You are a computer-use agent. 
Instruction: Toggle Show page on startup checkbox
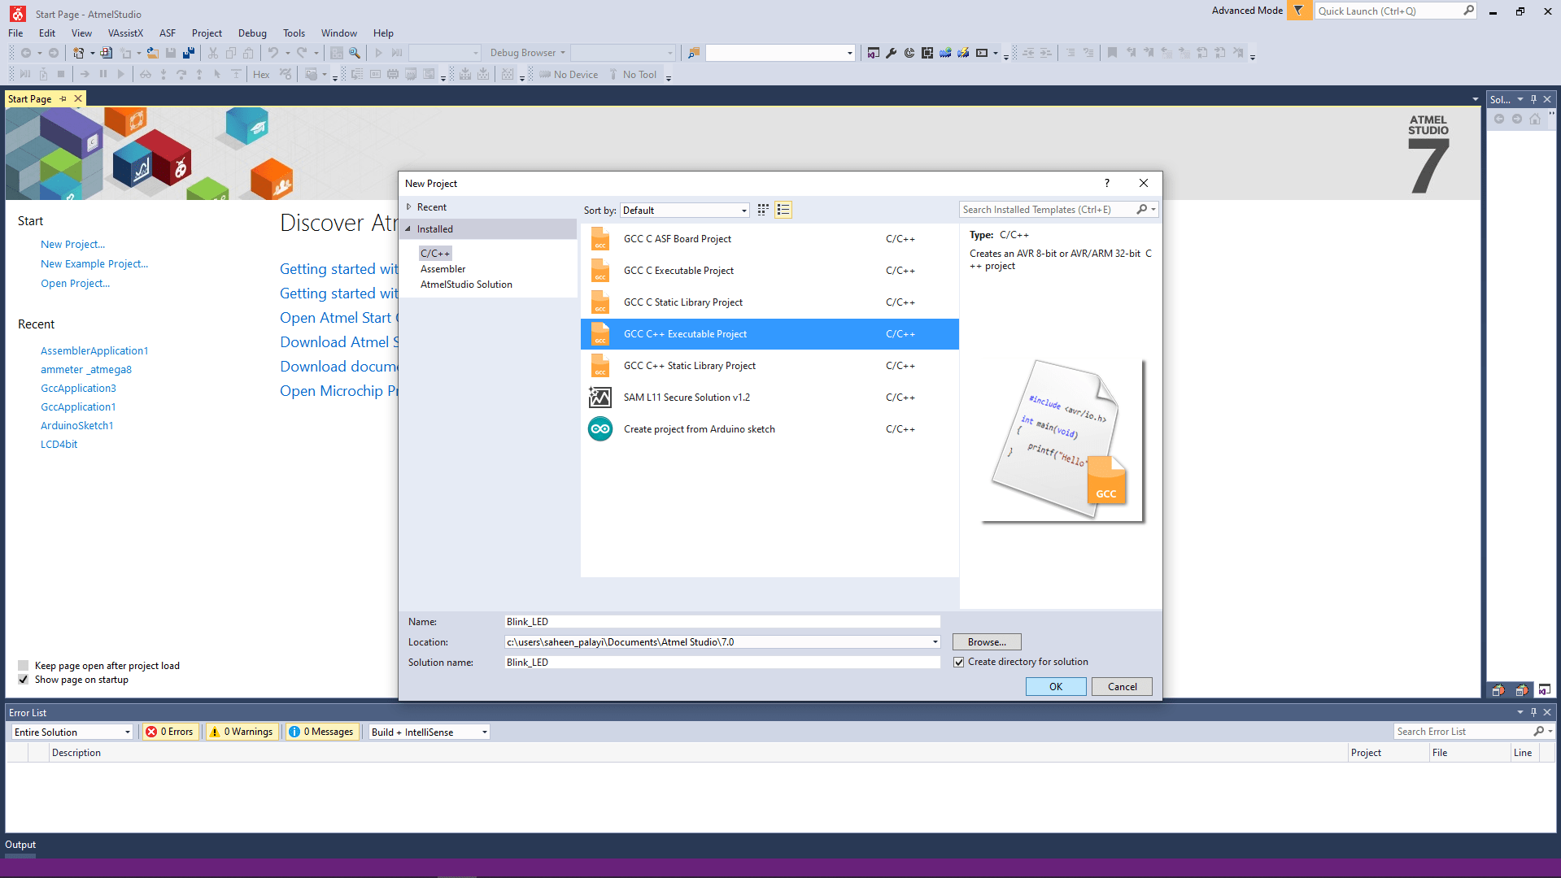[x=23, y=680]
